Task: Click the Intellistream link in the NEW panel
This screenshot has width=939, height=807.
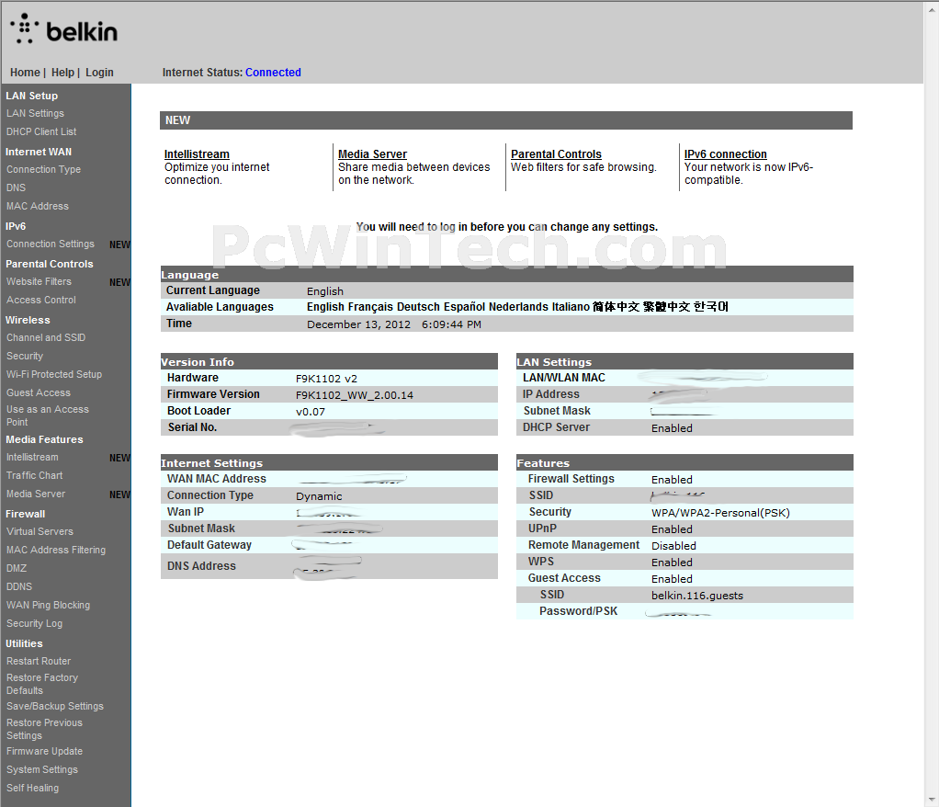Action: coord(197,154)
